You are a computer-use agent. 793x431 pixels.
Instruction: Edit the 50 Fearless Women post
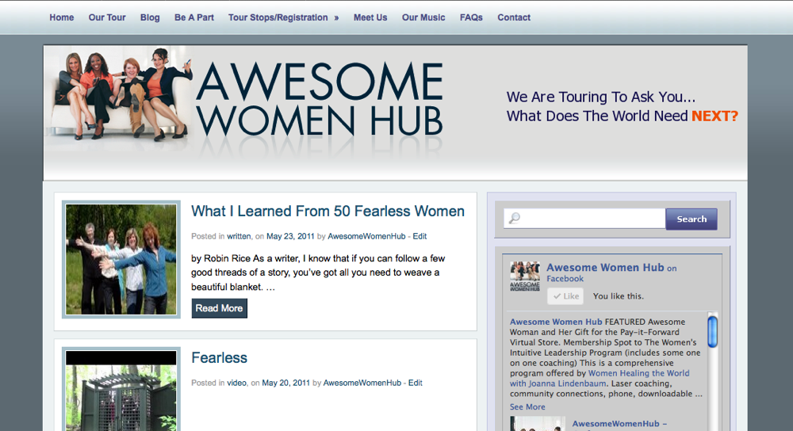419,236
